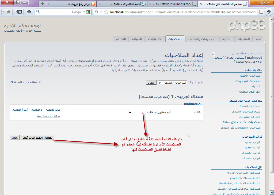Viewport: 274px width, 195px height.
Task: Open the bookmarks star toolbar button
Action: pyautogui.click(x=19, y=12)
